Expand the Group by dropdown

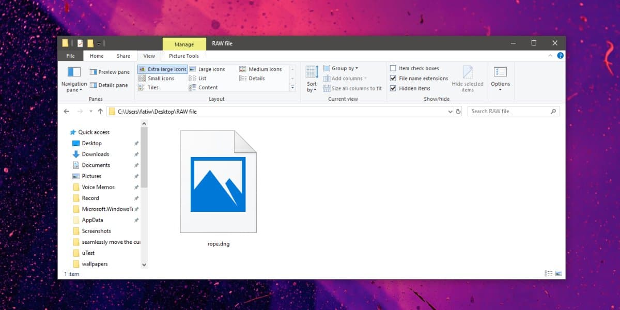click(341, 68)
